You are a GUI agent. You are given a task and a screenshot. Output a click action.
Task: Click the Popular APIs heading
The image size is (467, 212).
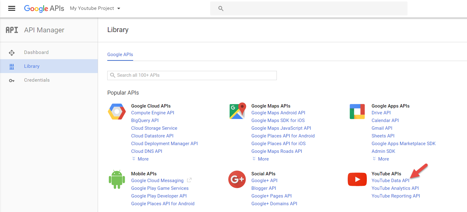tap(123, 93)
